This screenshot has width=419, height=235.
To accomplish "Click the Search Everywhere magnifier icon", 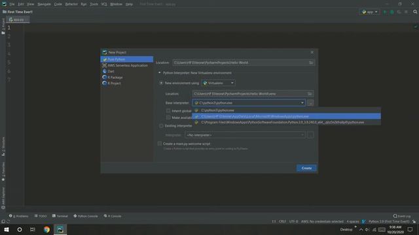I will point(415,12).
